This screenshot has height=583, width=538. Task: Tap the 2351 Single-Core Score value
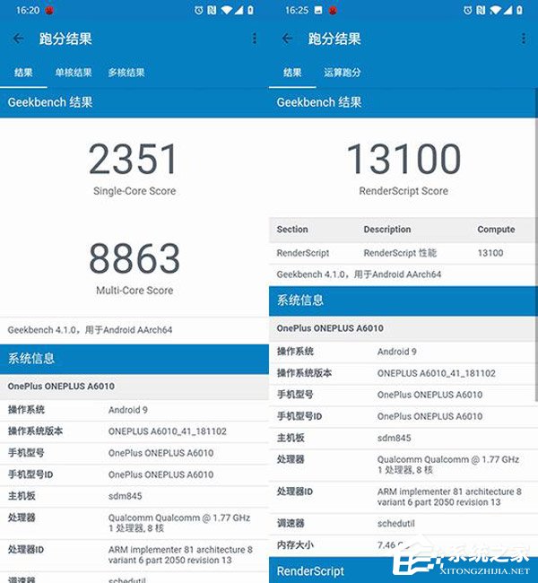133,159
